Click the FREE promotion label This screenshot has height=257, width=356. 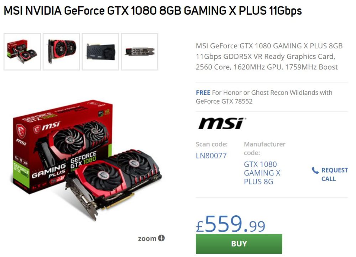(203, 93)
